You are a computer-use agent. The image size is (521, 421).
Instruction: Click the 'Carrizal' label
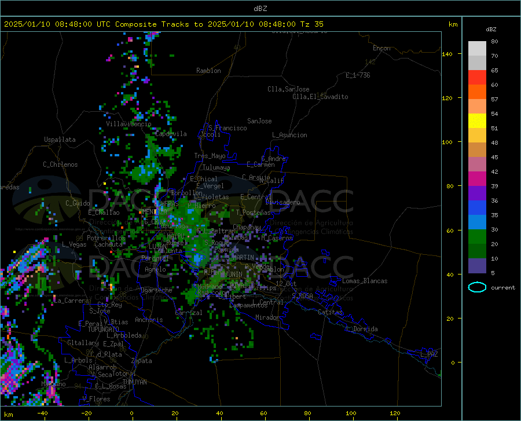(x=188, y=313)
